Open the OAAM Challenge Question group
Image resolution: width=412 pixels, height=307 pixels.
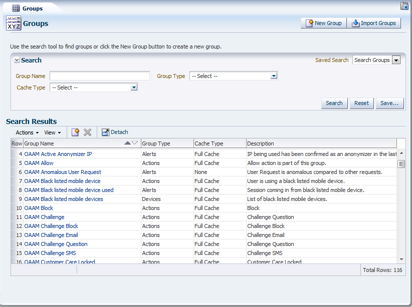56,244
